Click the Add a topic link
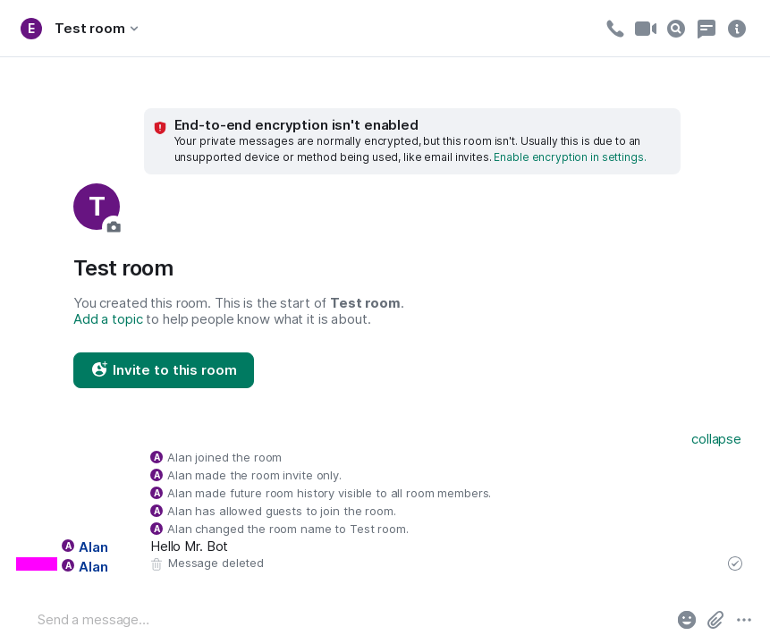This screenshot has height=644, width=770. coord(108,319)
